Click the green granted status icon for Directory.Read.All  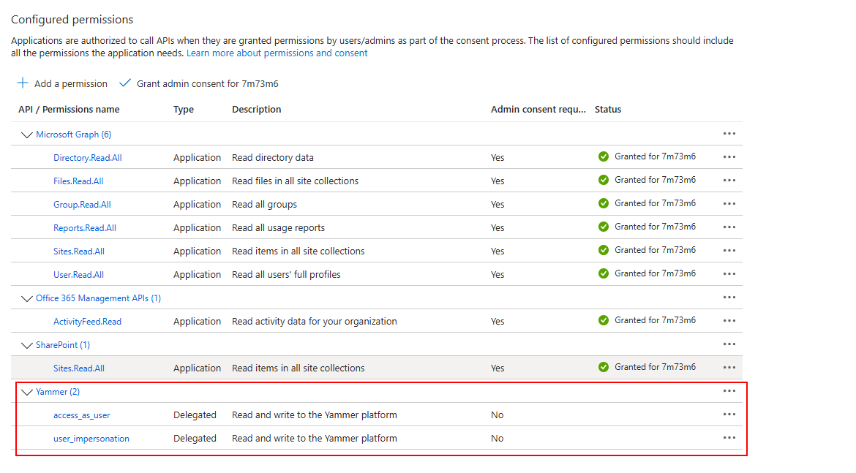pyautogui.click(x=603, y=156)
